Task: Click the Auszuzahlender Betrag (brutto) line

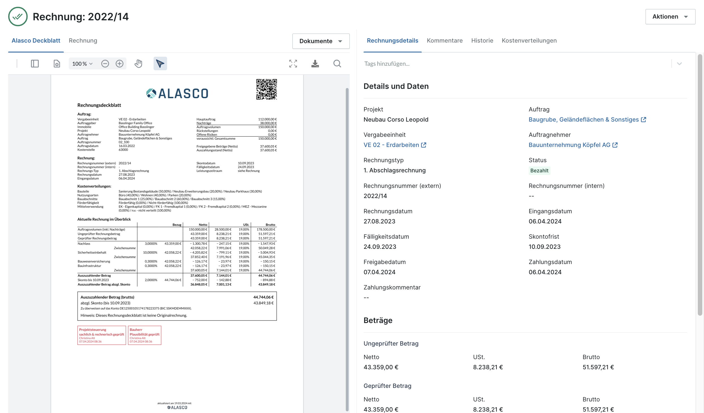Action: pos(177,297)
